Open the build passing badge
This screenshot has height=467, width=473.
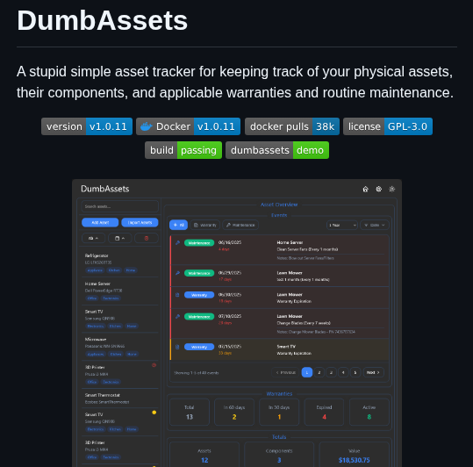pos(183,150)
